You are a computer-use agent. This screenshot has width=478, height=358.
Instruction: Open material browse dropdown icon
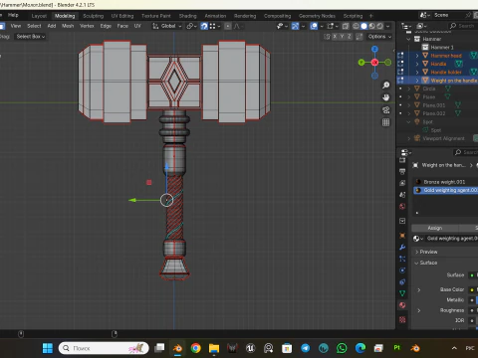point(417,239)
